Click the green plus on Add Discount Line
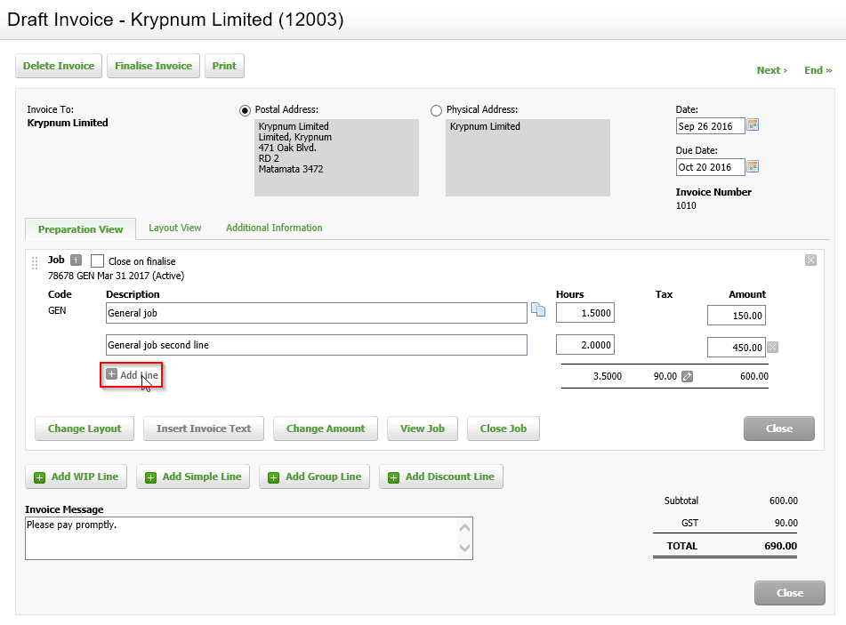846x625 pixels. pyautogui.click(x=393, y=477)
